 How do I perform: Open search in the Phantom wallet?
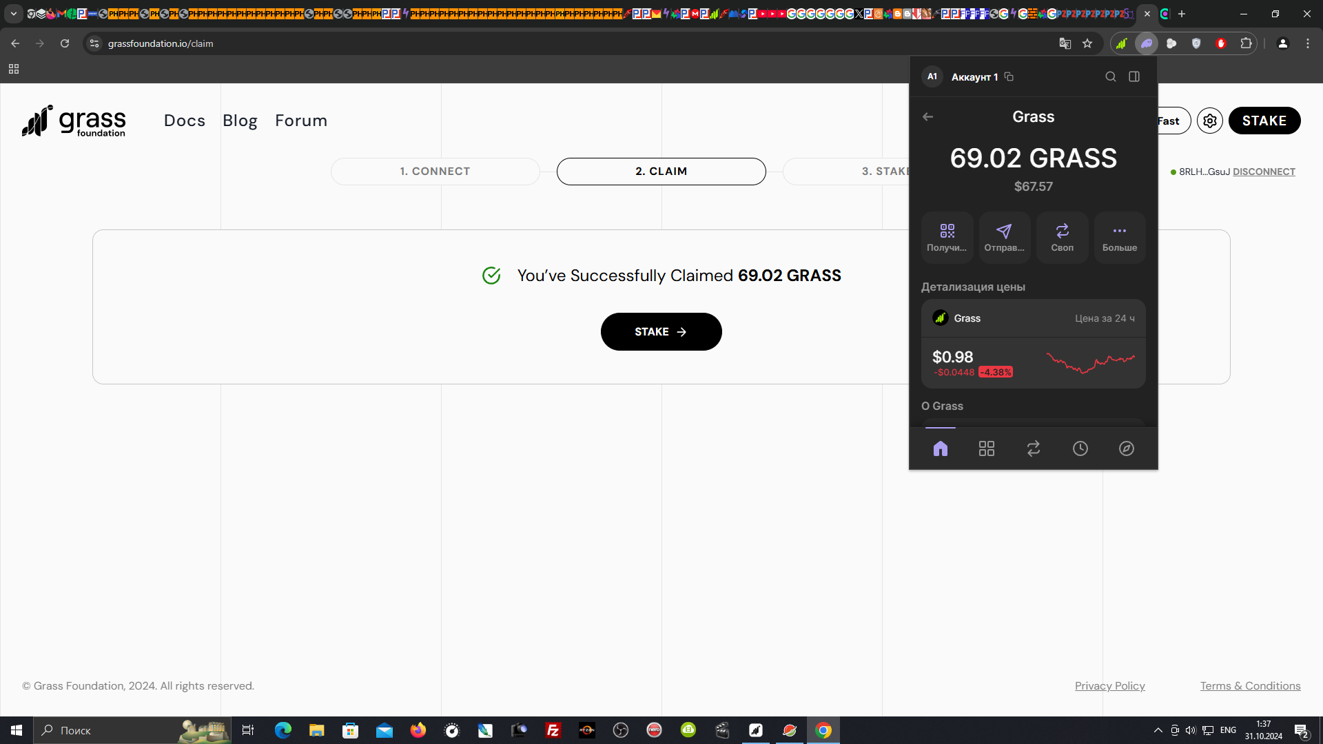coord(1111,76)
